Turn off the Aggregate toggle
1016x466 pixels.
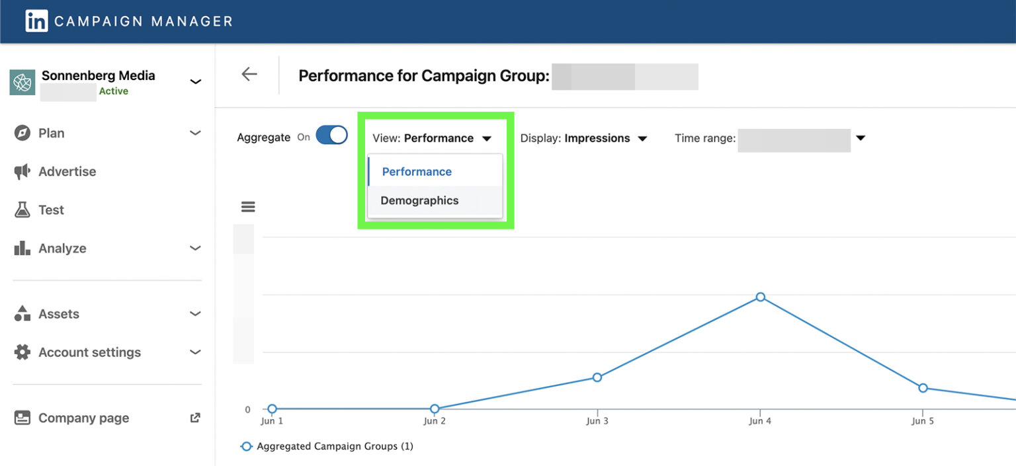[331, 135]
